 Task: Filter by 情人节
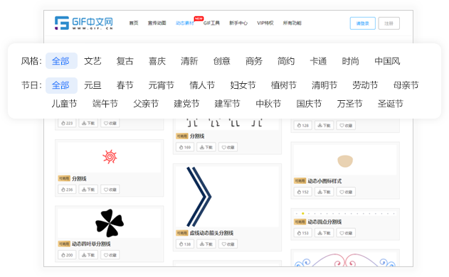coord(202,85)
